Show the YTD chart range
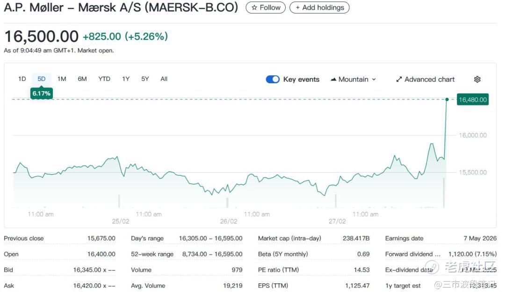505x296 pixels. pos(104,79)
